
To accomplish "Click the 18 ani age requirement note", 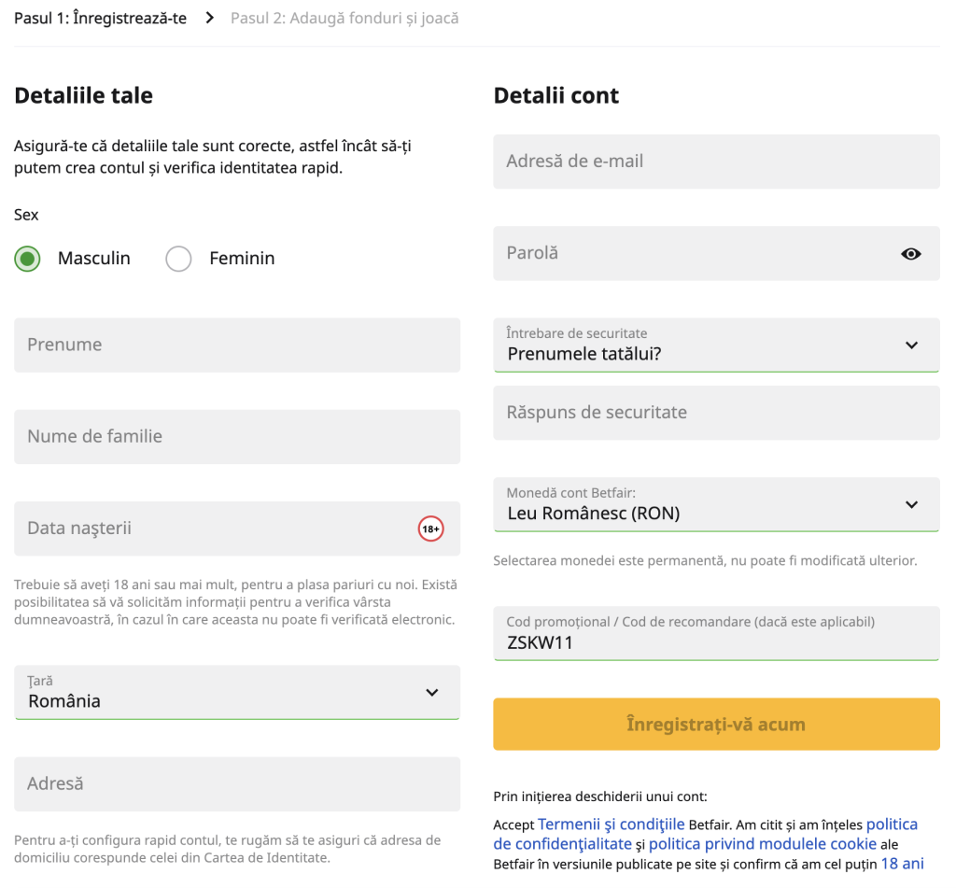I will [x=235, y=602].
